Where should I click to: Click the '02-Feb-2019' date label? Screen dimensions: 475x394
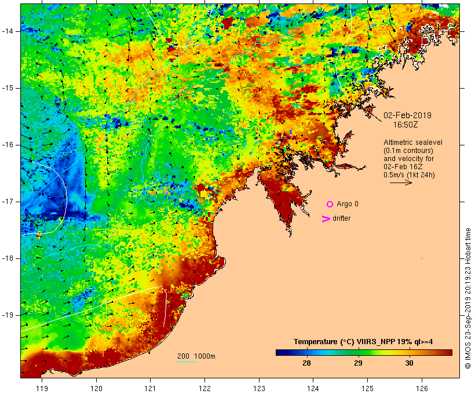[407, 115]
